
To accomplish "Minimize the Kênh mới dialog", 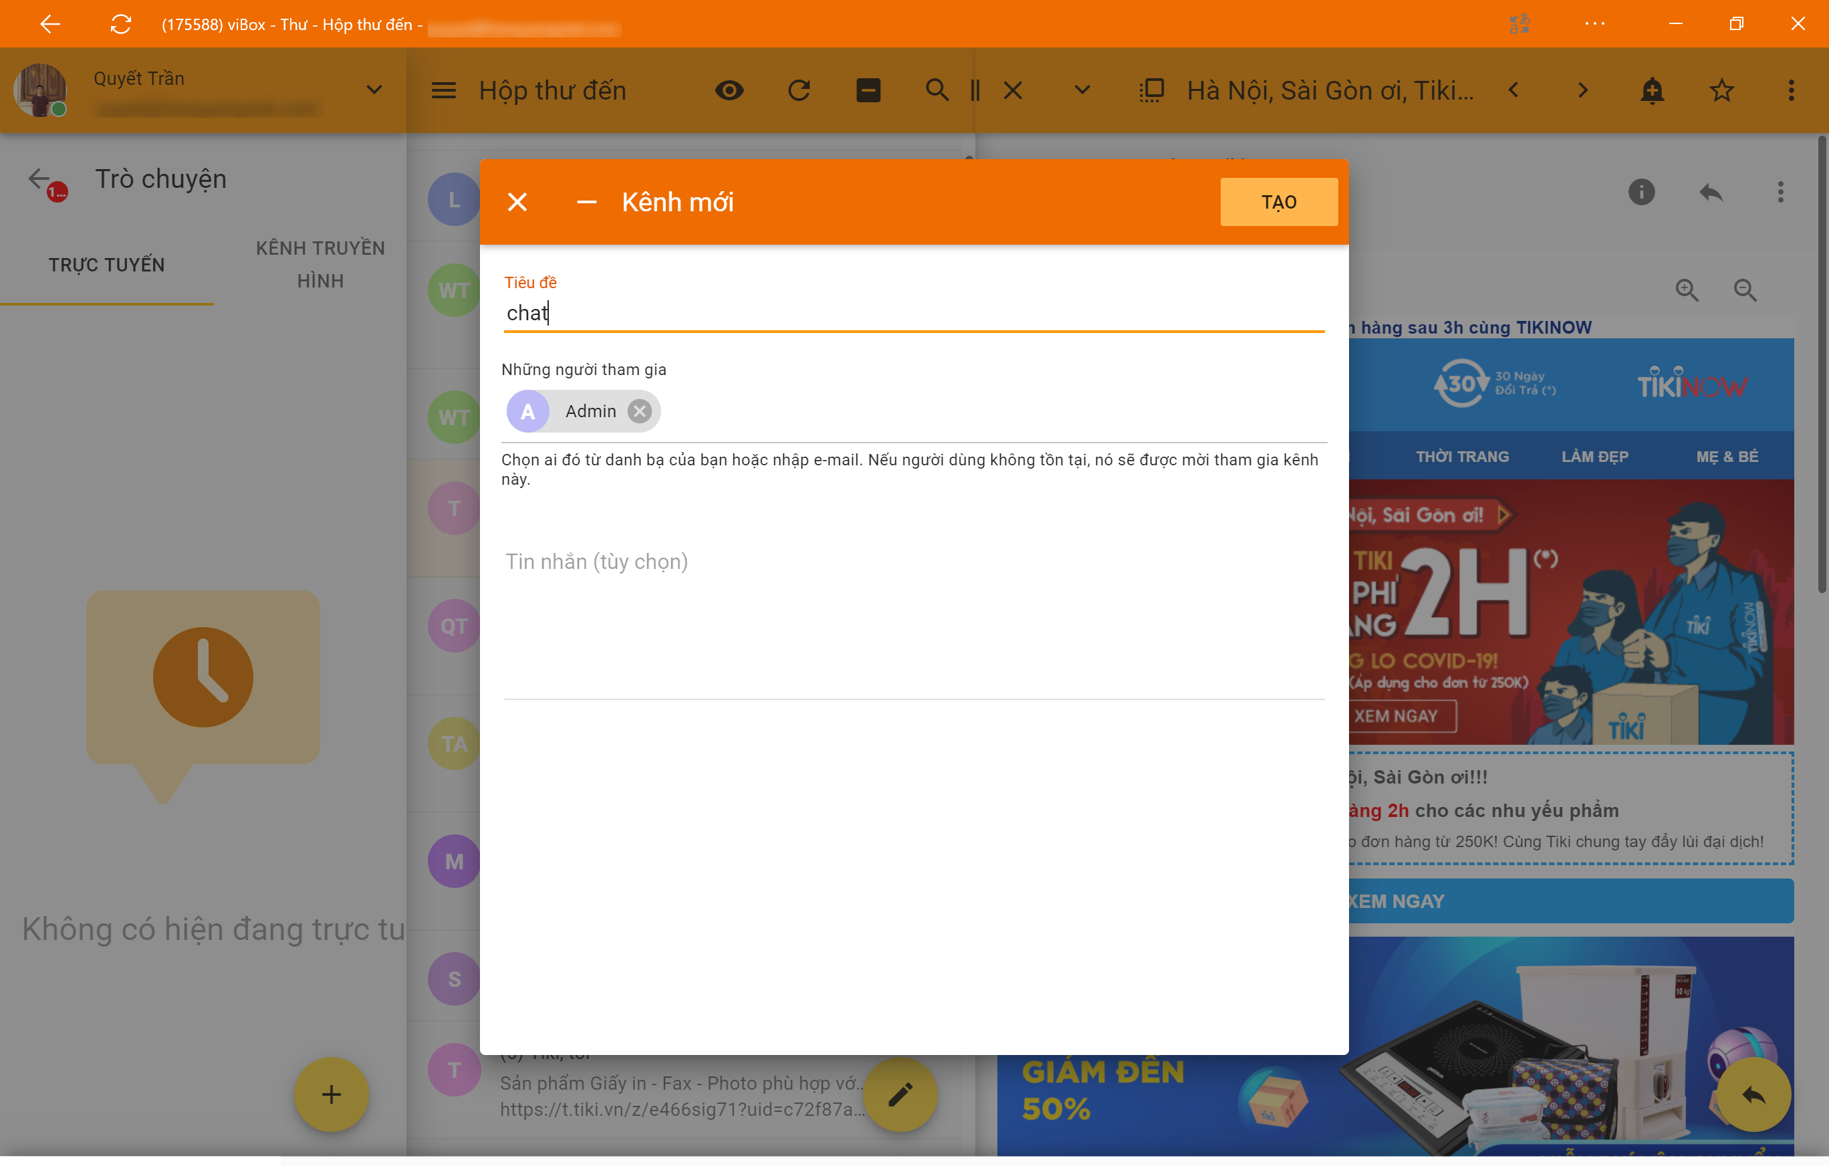I will pos(586,202).
